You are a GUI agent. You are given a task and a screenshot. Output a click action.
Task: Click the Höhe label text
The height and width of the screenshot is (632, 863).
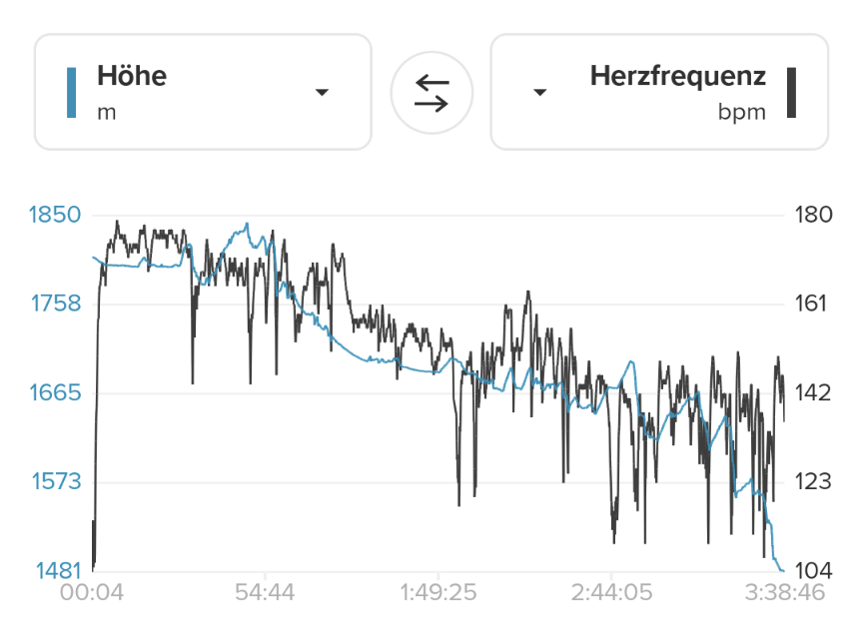pos(132,76)
